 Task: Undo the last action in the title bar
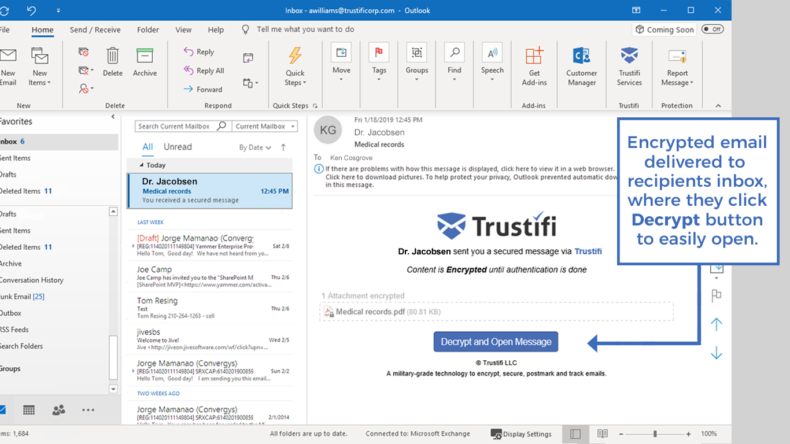31,10
